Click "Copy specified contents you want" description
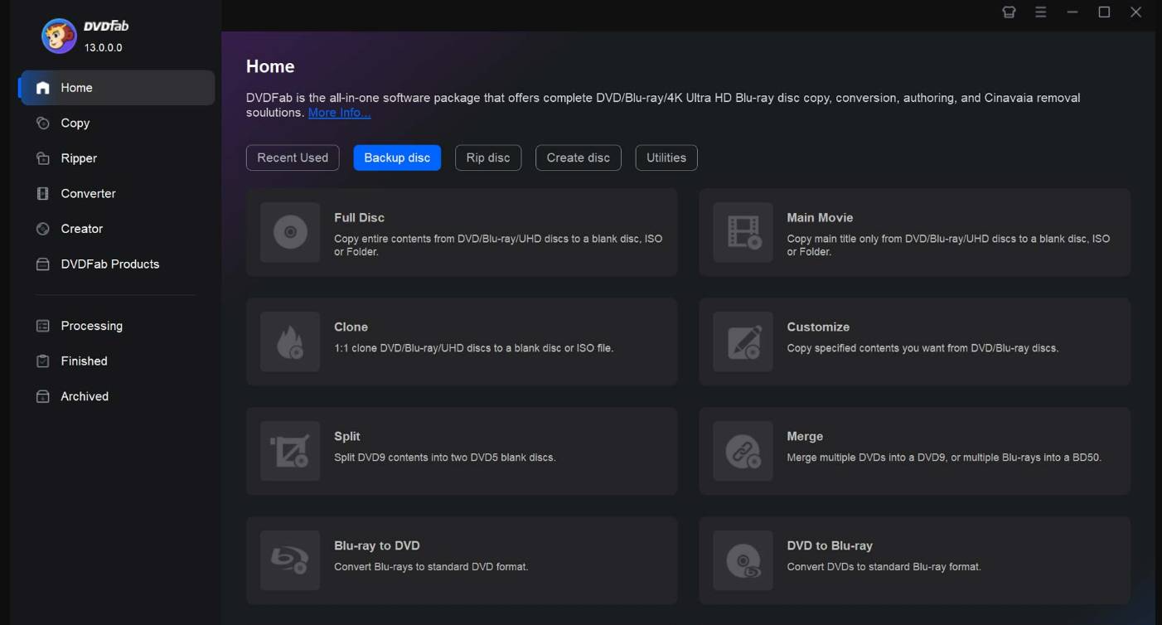The width and height of the screenshot is (1162, 625). (x=922, y=348)
